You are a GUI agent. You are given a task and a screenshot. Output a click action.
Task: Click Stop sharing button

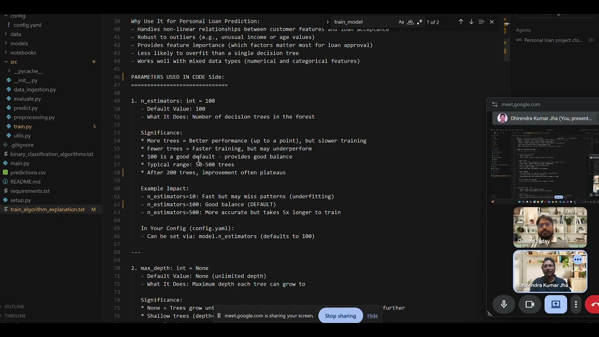pyautogui.click(x=340, y=316)
